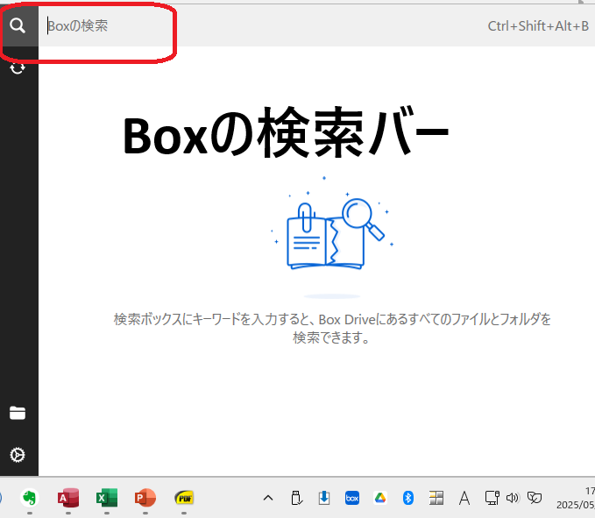Open the sync status icon in sidebar
The height and width of the screenshot is (518, 595).
coord(18,67)
